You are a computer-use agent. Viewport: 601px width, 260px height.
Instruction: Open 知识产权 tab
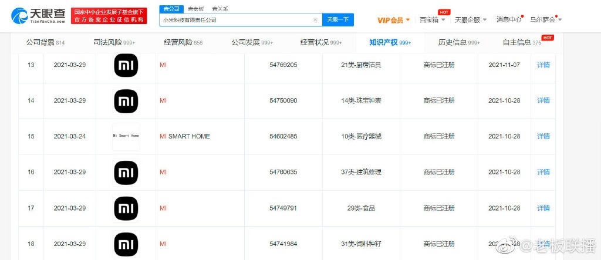(x=390, y=43)
